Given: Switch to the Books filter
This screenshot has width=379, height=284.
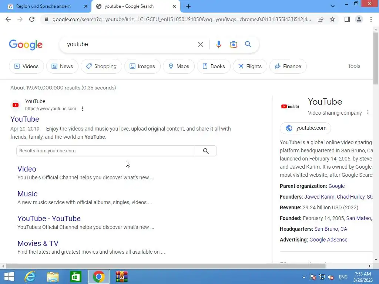Looking at the screenshot, I should point(214,66).
